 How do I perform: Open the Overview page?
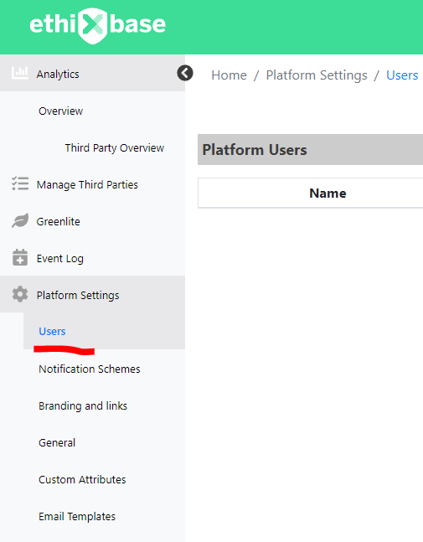coord(61,111)
